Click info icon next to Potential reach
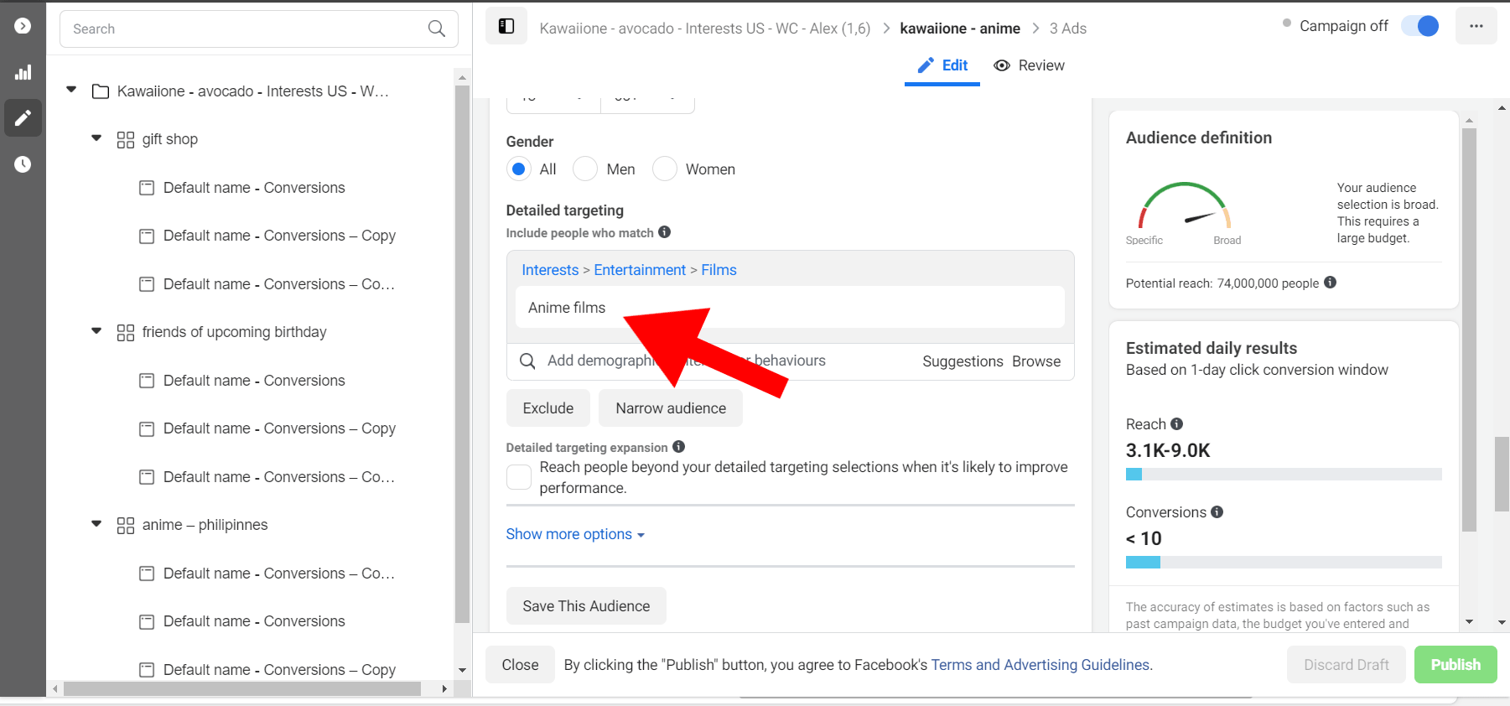 coord(1330,283)
